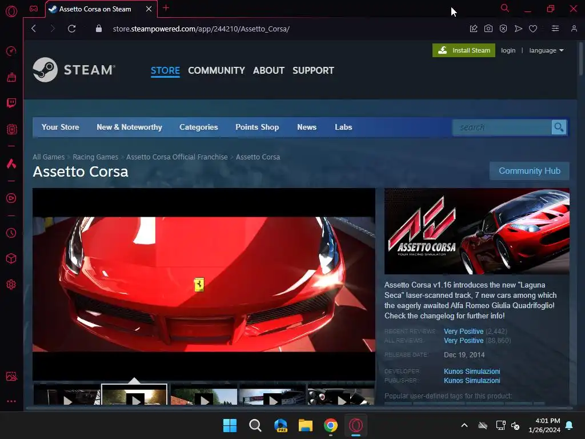Click the Assetto Corsa header capsule image
This screenshot has height=439, width=585.
477,232
